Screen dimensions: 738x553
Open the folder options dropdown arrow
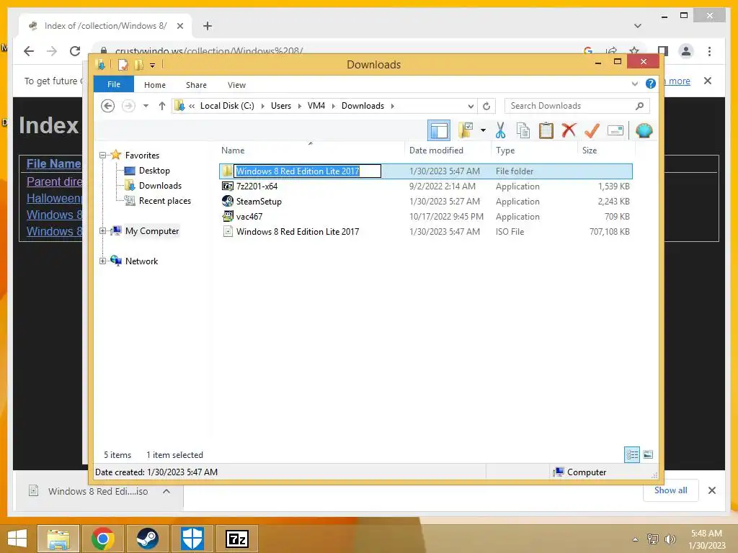[x=483, y=130]
